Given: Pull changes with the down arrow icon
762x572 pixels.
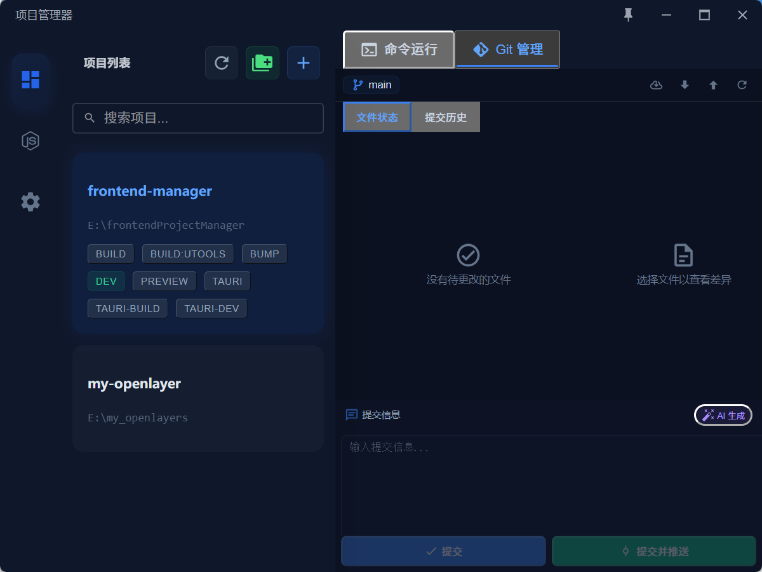Looking at the screenshot, I should click(685, 85).
